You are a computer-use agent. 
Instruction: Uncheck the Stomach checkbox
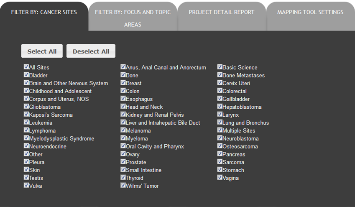tap(220, 169)
